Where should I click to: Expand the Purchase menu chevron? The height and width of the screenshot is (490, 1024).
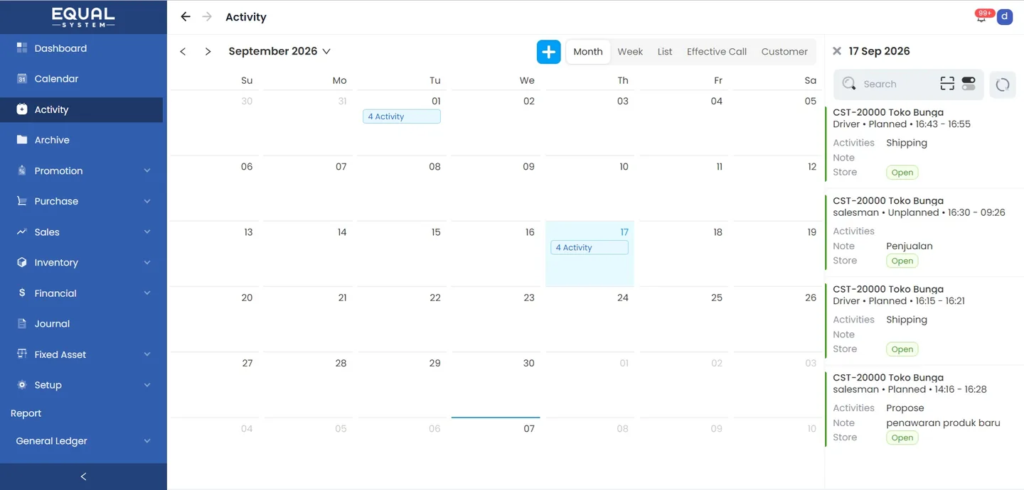(x=147, y=202)
